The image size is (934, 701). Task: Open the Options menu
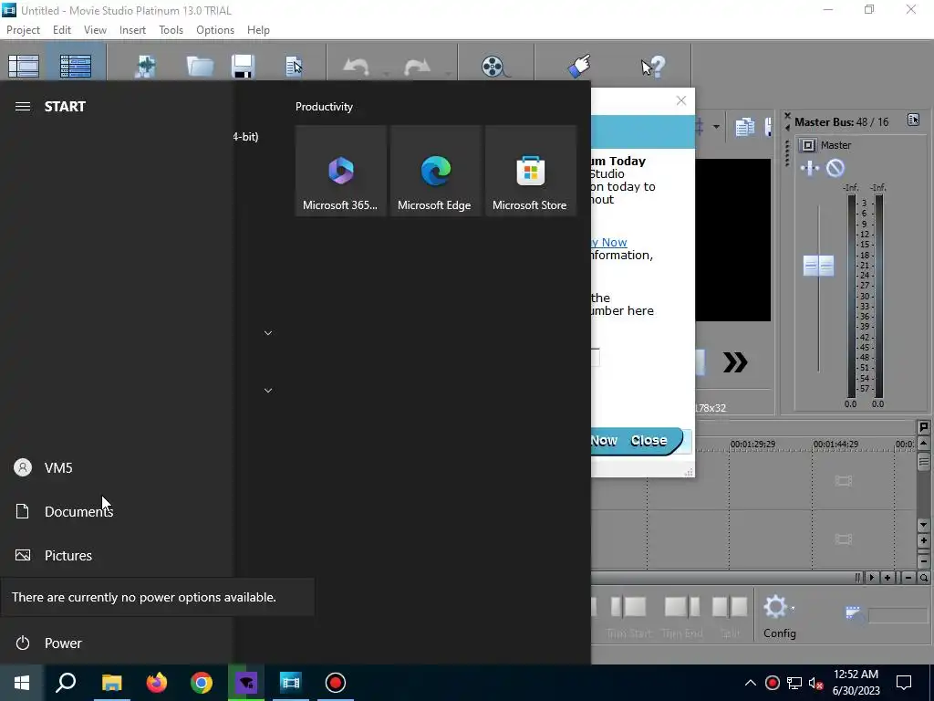pos(215,30)
